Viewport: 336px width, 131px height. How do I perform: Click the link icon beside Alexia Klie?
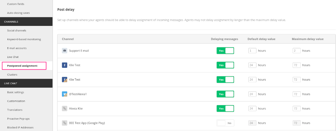tap(65, 109)
